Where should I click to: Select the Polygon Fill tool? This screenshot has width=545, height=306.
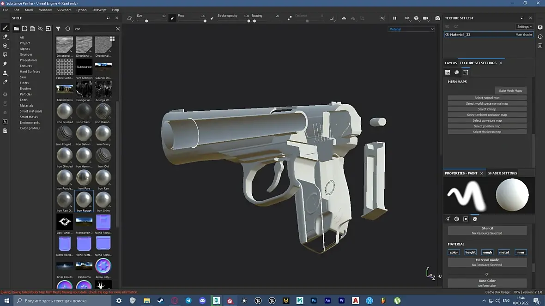5,54
